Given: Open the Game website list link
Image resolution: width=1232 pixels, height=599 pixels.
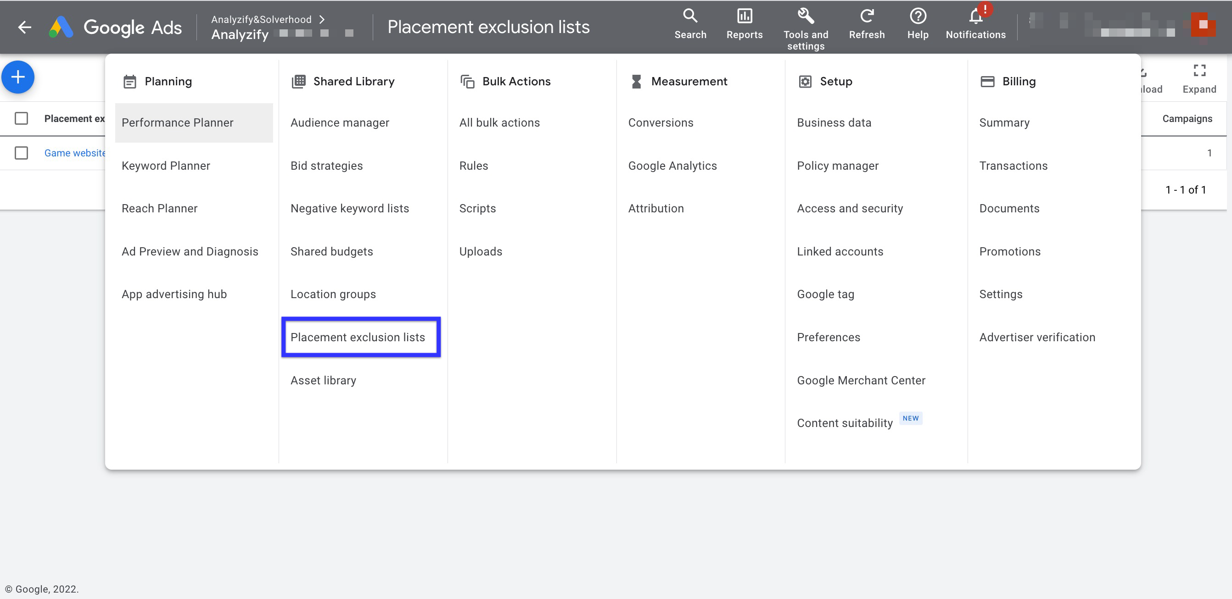Looking at the screenshot, I should [75, 153].
